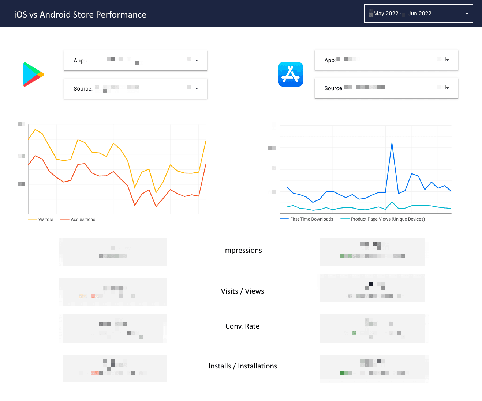Screen dimensions: 482x401
Task: Open the iOS App selector dropdown
Action: [386, 60]
